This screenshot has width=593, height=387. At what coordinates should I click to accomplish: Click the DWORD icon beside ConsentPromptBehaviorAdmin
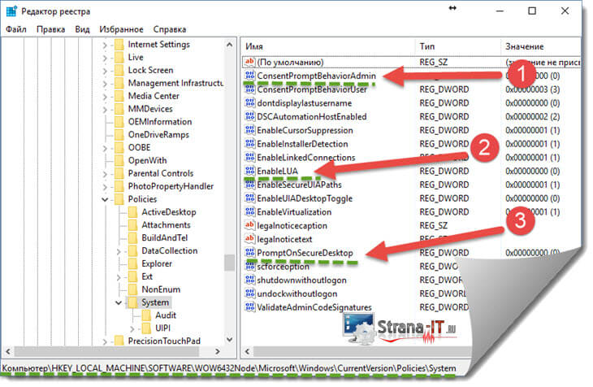tap(249, 76)
